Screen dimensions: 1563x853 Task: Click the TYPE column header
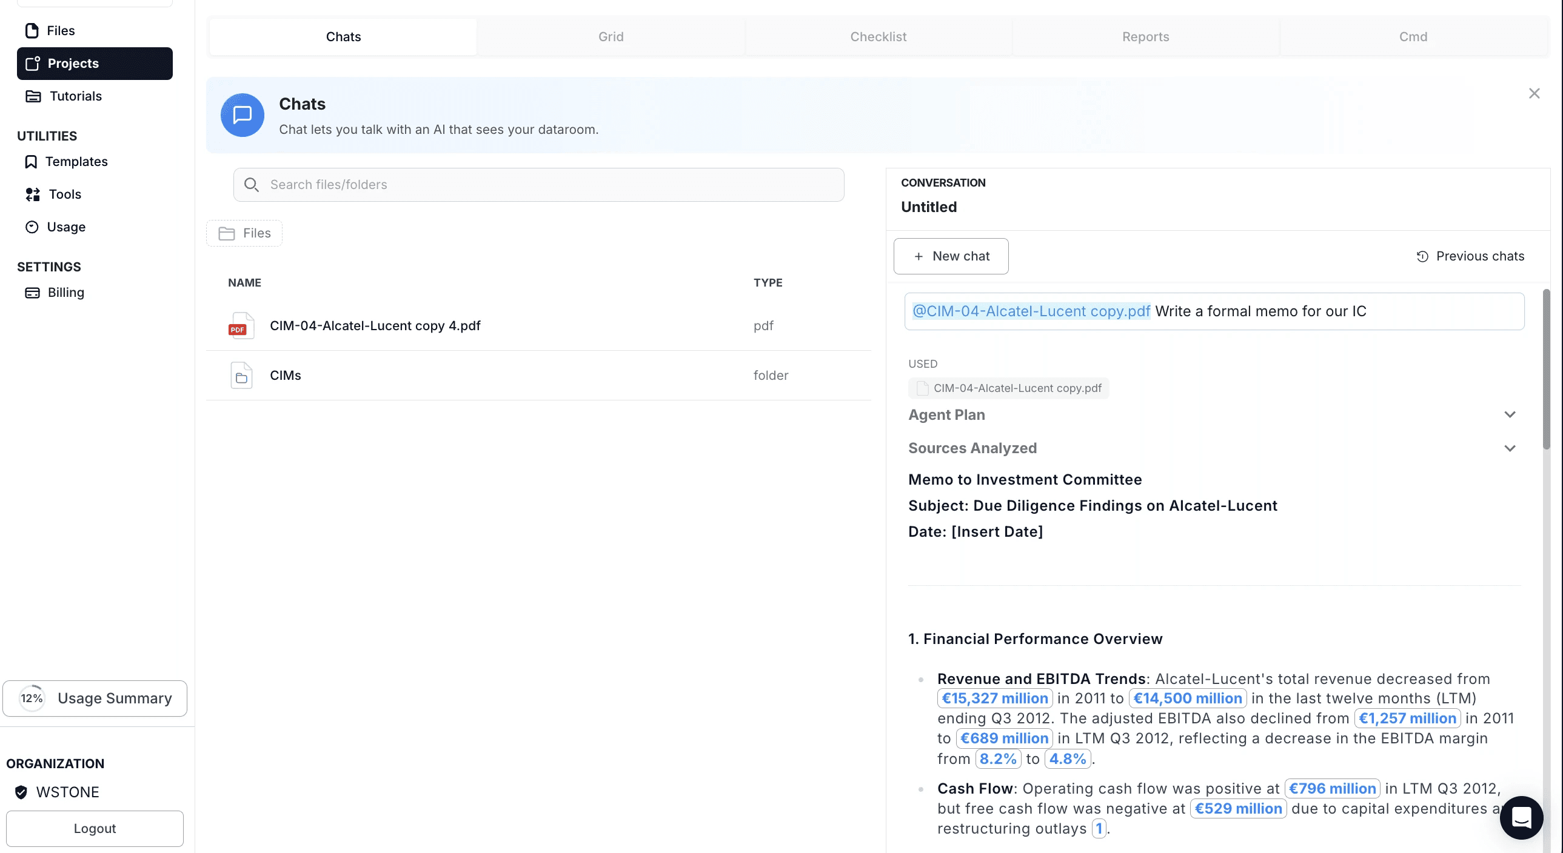click(768, 282)
